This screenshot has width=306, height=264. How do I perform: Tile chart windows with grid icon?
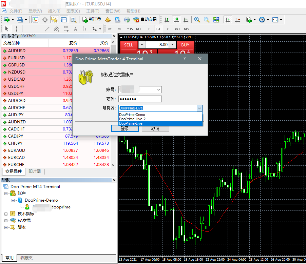pyautogui.click(x=216, y=20)
